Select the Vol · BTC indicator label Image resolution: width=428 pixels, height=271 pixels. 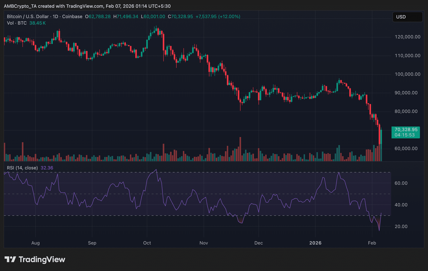tap(17, 23)
